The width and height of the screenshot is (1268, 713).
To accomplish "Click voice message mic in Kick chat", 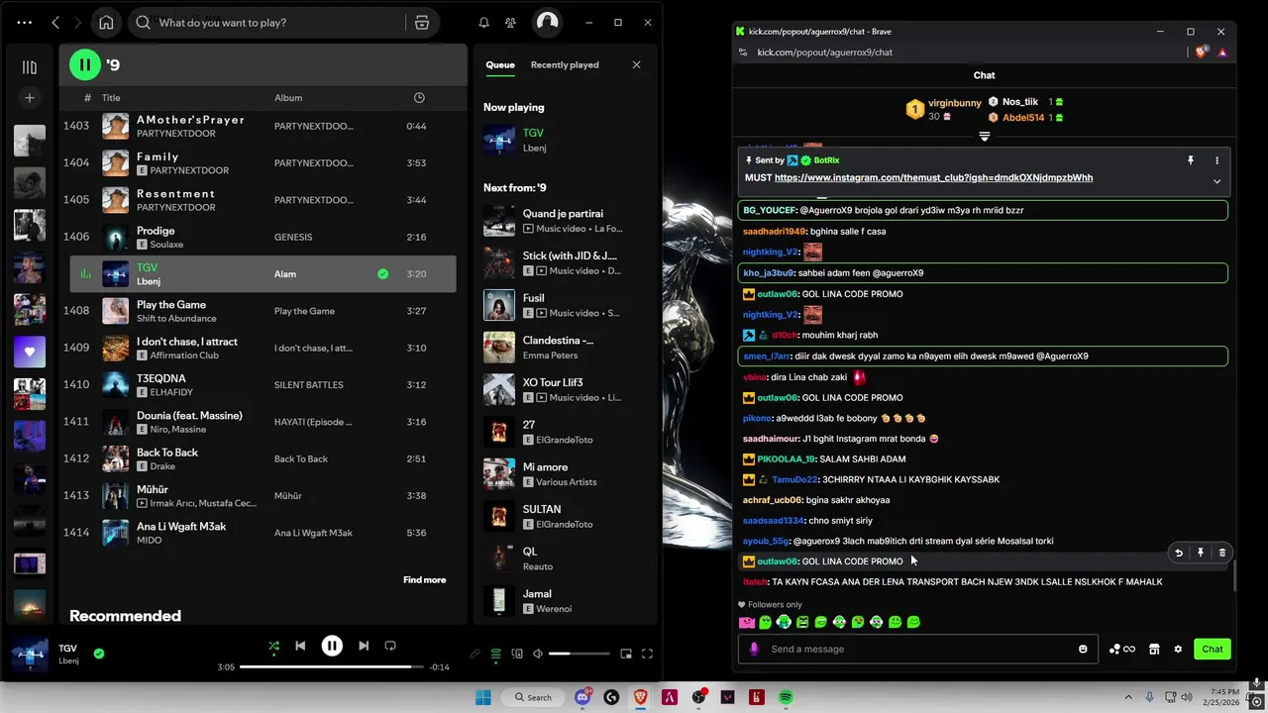I will (754, 649).
